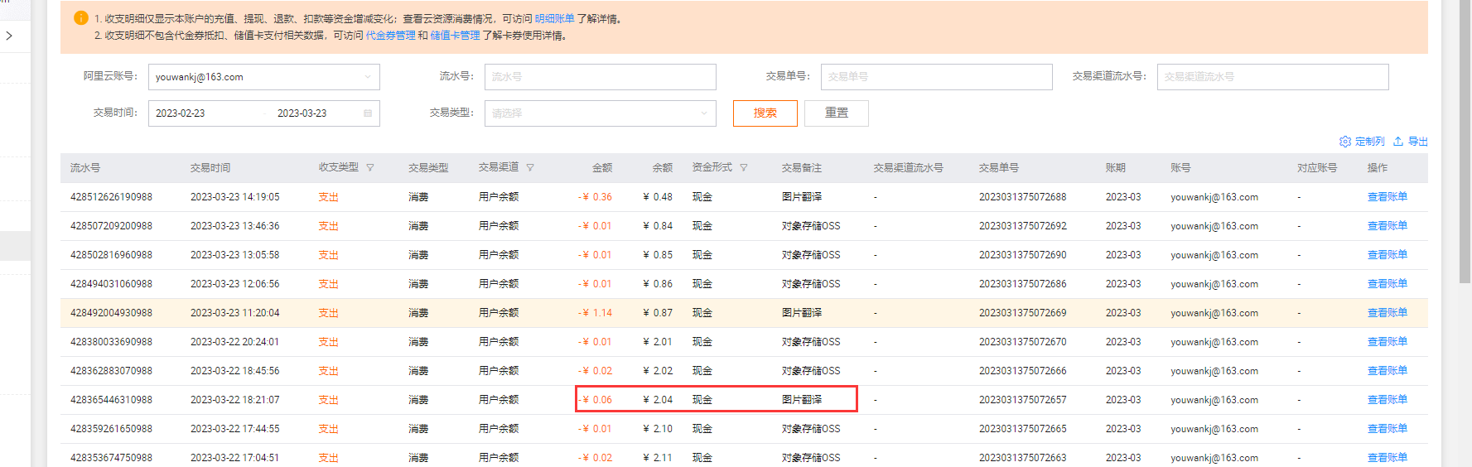This screenshot has height=467, width=1472.
Task: Focus the 交易单号 input field
Action: pyautogui.click(x=937, y=77)
